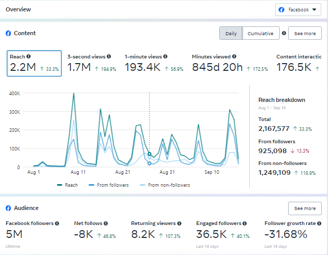Click the Facebook followers info icon

tap(57, 223)
